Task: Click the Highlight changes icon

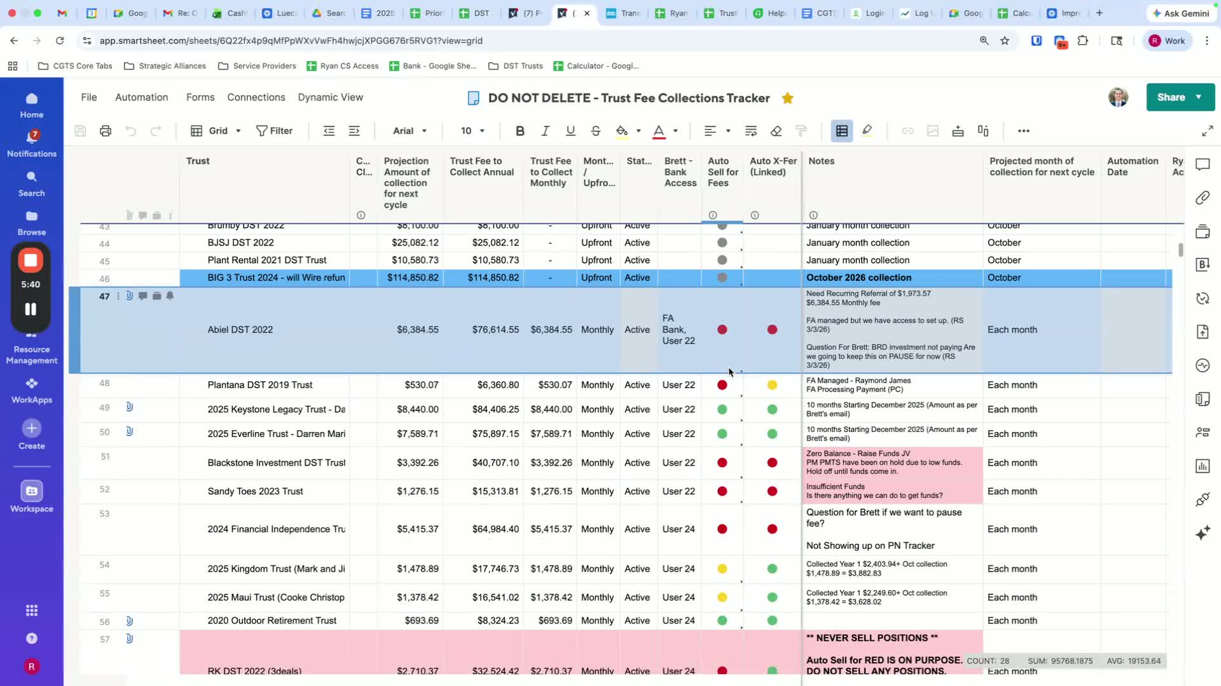Action: tap(867, 131)
